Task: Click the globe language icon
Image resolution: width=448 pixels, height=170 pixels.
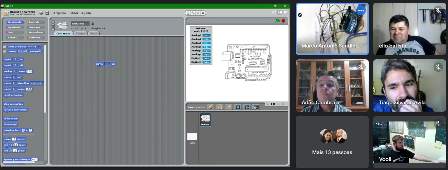Action: point(41,13)
